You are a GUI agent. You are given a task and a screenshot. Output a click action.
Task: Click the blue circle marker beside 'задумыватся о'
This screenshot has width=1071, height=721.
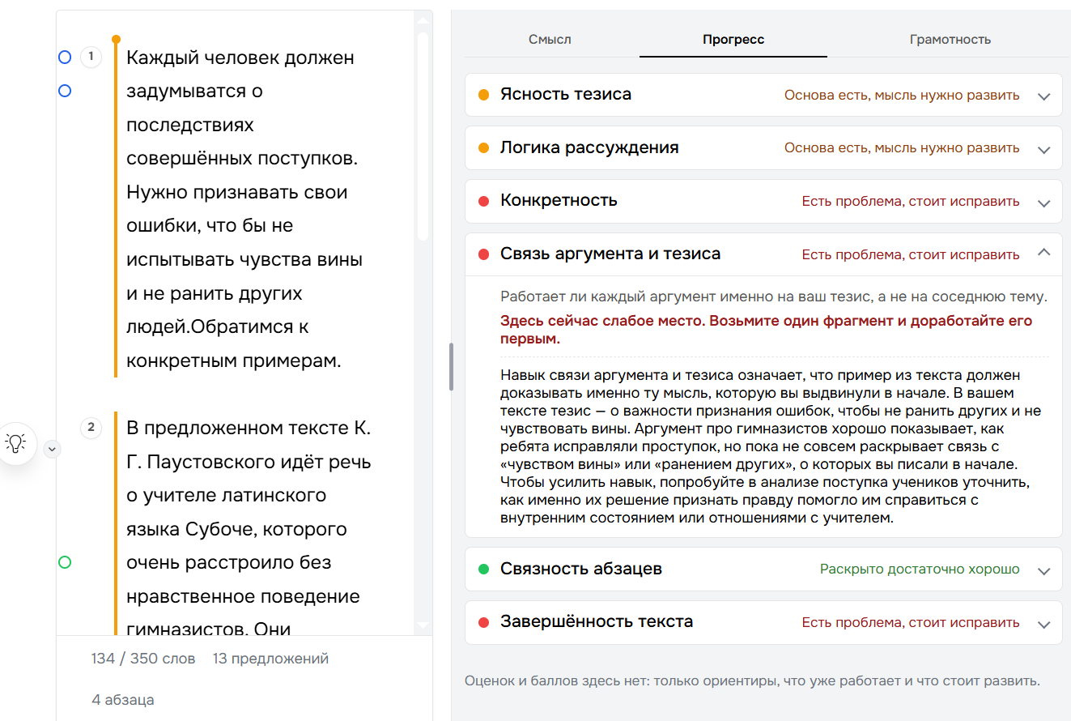pyautogui.click(x=65, y=92)
